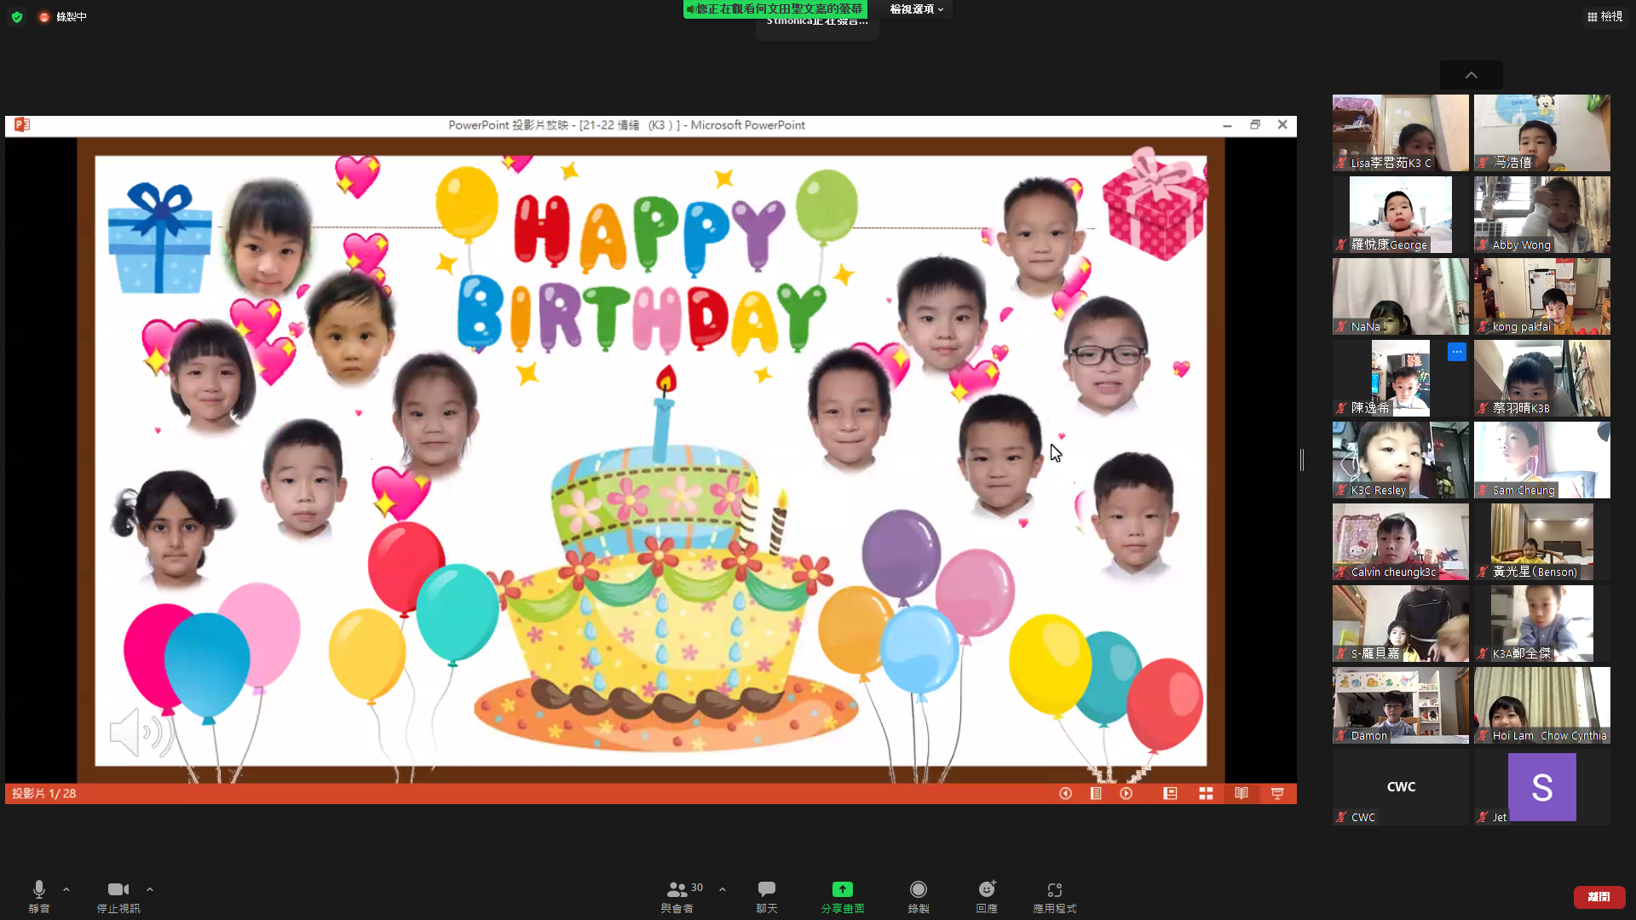Select K3A 鄭全傑 video tile

tap(1542, 624)
